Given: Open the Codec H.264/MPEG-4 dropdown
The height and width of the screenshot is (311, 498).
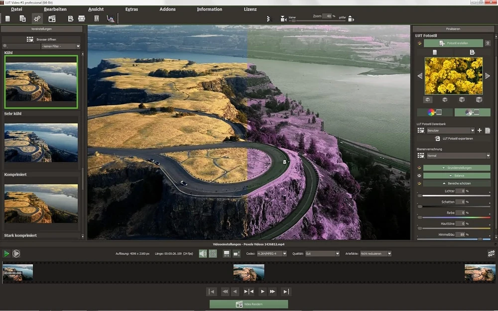Looking at the screenshot, I should (x=272, y=254).
